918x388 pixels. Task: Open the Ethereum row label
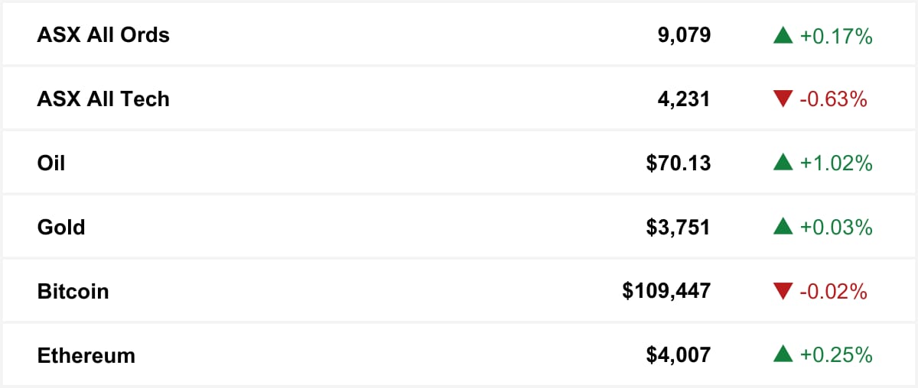click(86, 356)
